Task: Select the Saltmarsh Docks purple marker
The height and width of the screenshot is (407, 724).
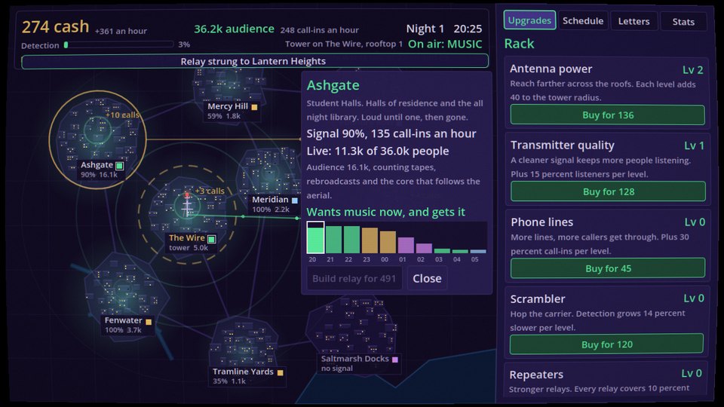Action: [394, 359]
